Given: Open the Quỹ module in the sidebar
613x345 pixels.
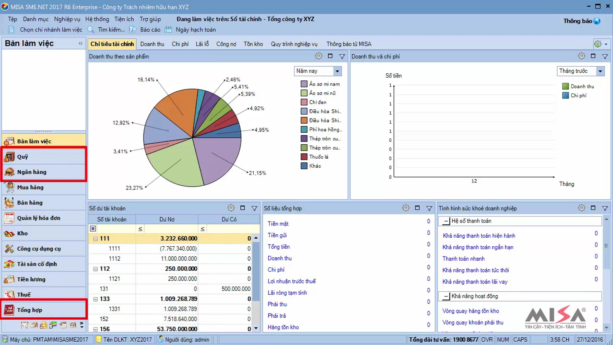Looking at the screenshot, I should coord(44,157).
